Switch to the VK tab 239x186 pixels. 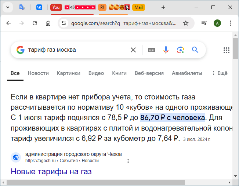[39, 7]
